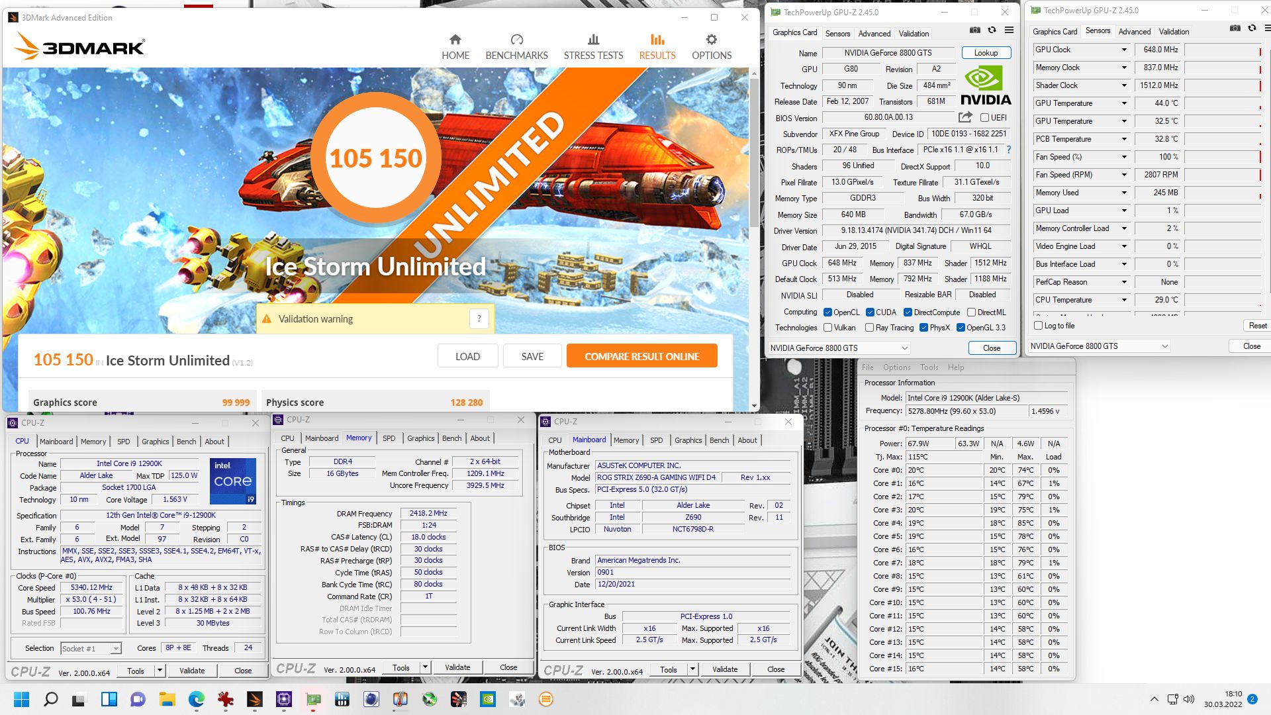Open the volume control in system tray
This screenshot has width=1271, height=715.
pyautogui.click(x=1189, y=699)
